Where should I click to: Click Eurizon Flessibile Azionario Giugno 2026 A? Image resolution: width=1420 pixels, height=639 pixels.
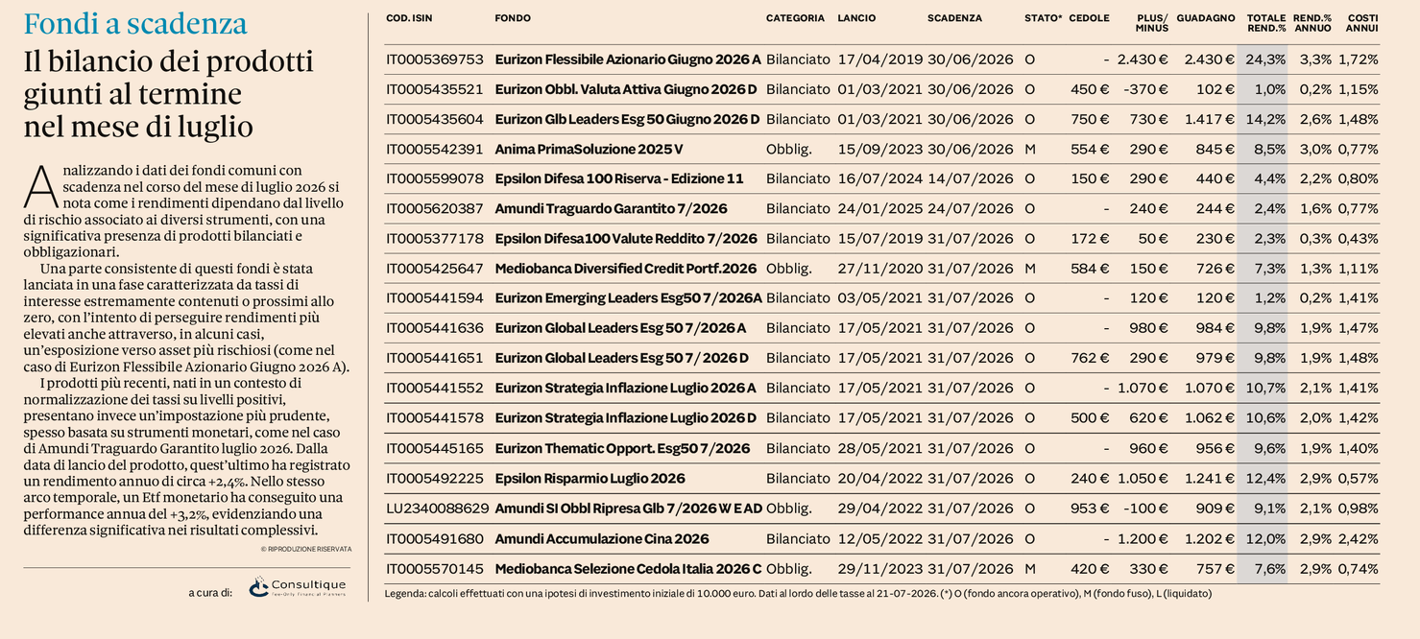[x=628, y=59]
